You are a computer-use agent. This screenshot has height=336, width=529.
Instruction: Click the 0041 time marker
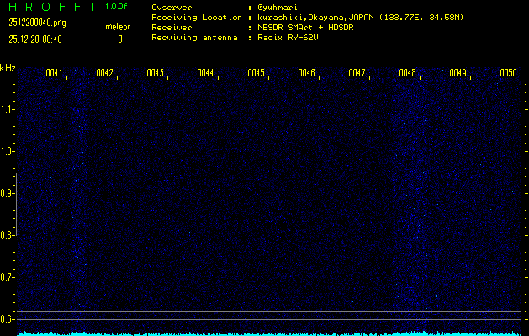click(x=55, y=73)
